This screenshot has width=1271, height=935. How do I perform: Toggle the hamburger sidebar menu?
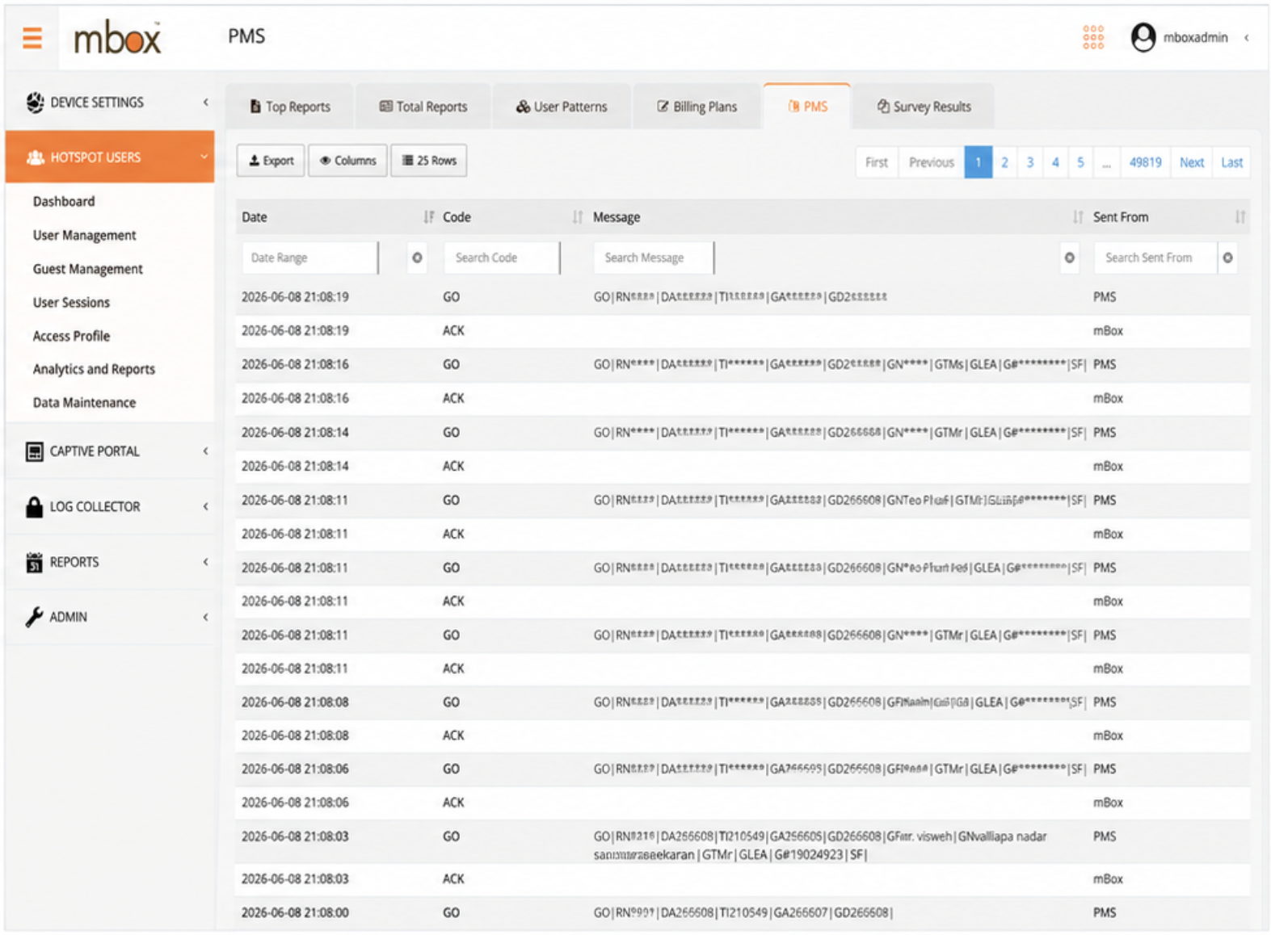[32, 37]
